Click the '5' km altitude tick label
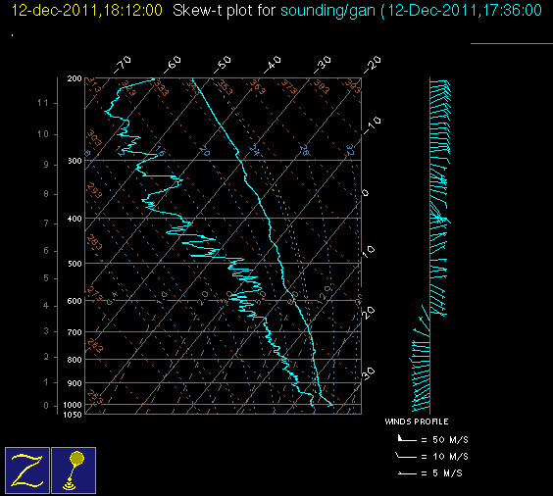This screenshot has width=553, height=496. point(46,278)
